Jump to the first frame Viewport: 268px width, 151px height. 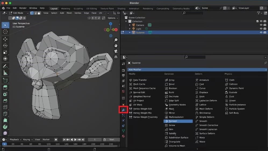click(x=64, y=139)
